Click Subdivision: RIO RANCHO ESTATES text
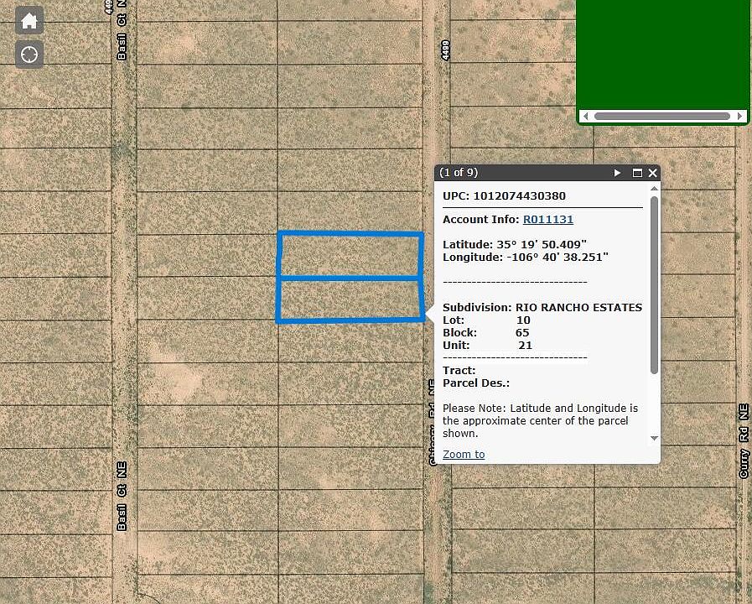 click(x=542, y=307)
